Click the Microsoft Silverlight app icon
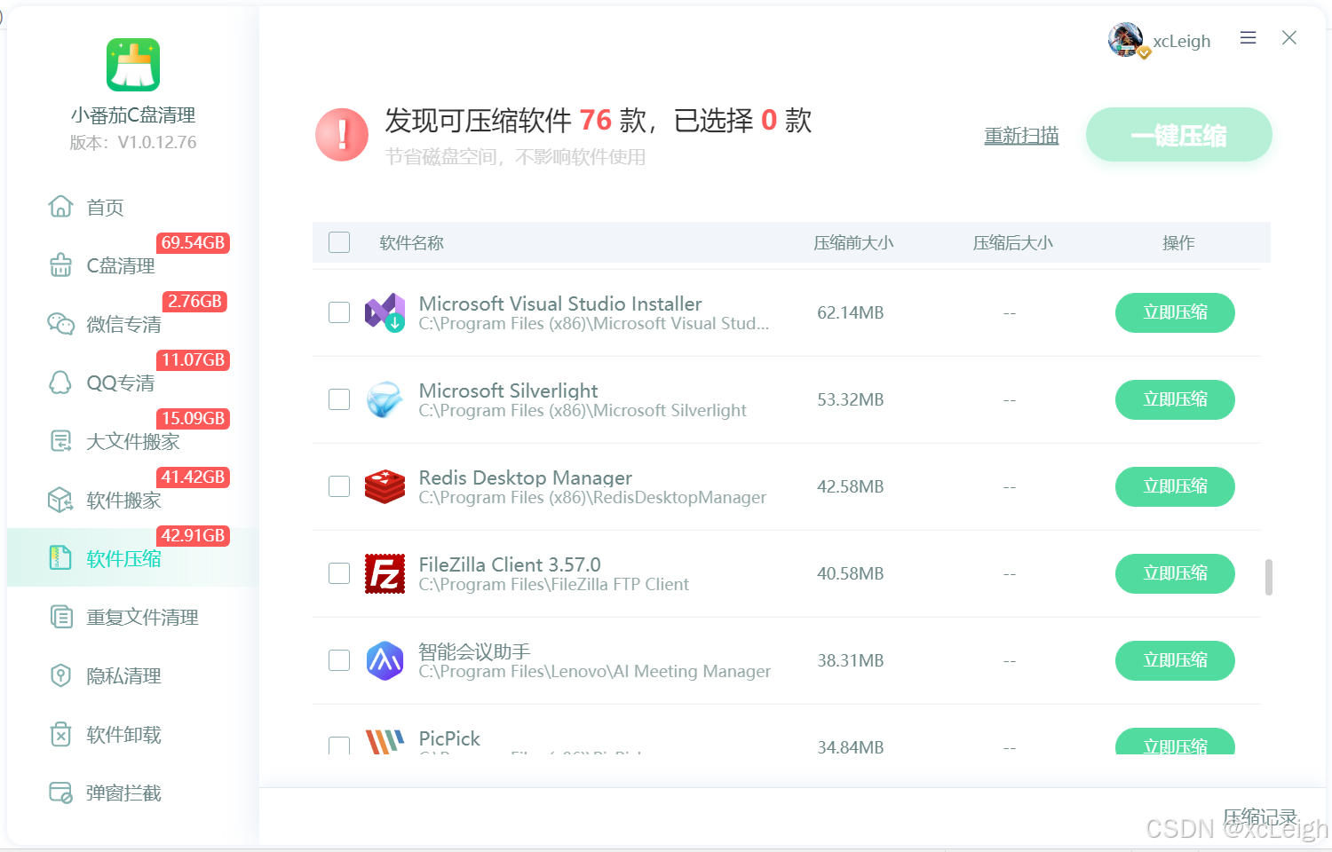The image size is (1332, 852). pos(385,399)
